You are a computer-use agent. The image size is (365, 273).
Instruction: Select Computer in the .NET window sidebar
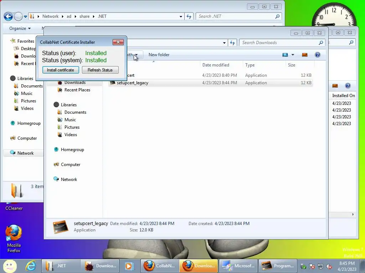tap(27, 138)
